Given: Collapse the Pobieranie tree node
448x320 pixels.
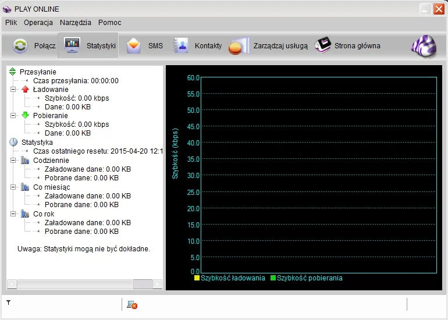Looking at the screenshot, I should pos(13,115).
